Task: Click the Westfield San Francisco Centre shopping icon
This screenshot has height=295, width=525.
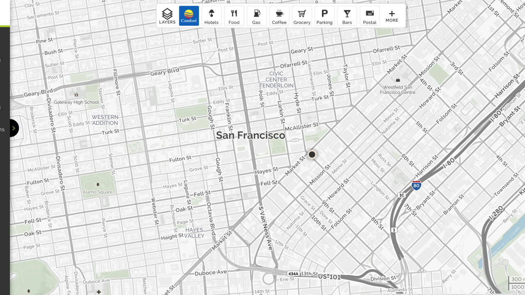Action: (397, 79)
